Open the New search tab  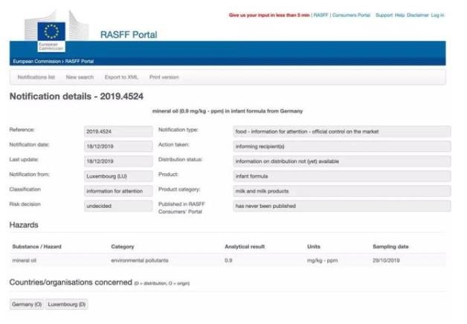(x=80, y=77)
